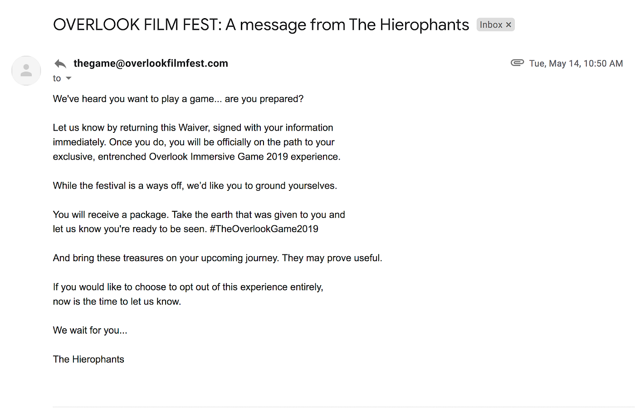Click the "now is the time to let us know" line
This screenshot has width=635, height=408.
pyautogui.click(x=117, y=301)
